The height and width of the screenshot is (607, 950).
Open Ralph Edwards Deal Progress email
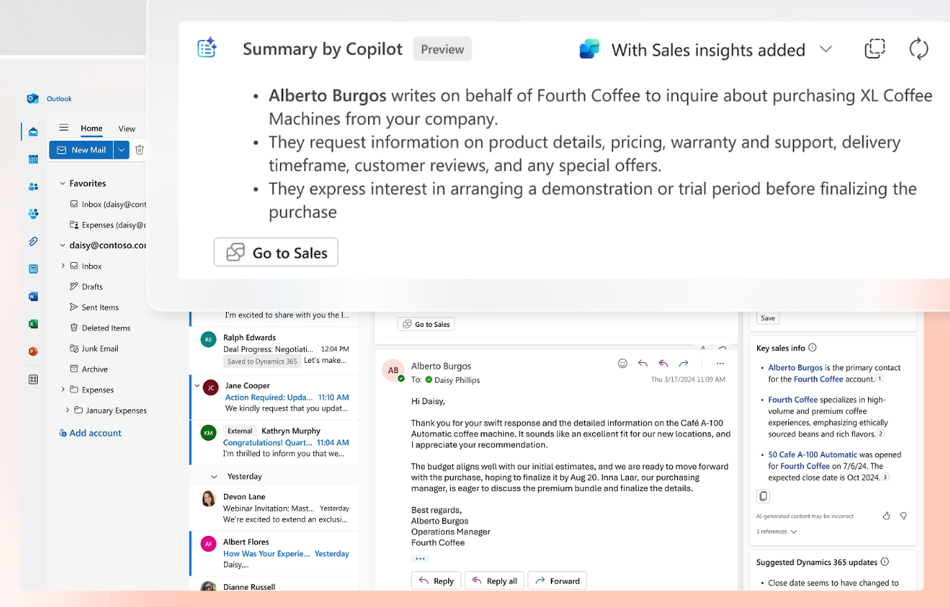274,349
